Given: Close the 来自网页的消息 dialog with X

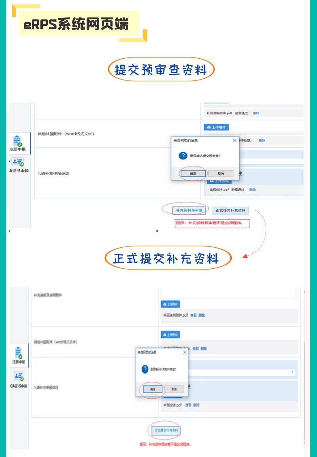Looking at the screenshot, I should click(x=235, y=140).
